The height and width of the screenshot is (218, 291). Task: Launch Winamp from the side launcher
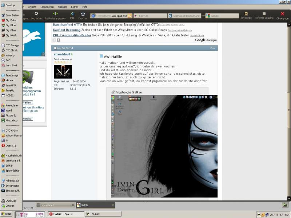point(10,55)
